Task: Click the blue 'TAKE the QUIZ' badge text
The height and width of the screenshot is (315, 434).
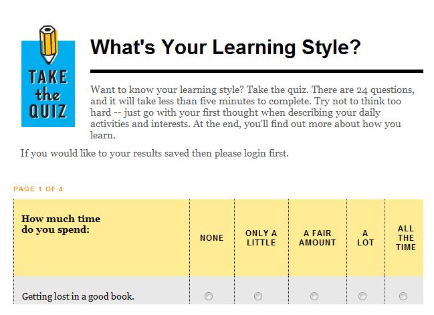Action: tap(48, 94)
